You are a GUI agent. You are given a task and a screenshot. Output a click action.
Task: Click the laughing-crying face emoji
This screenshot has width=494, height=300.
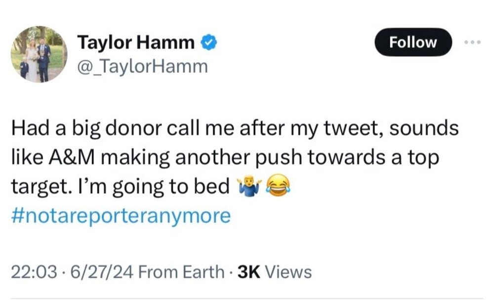coord(276,186)
